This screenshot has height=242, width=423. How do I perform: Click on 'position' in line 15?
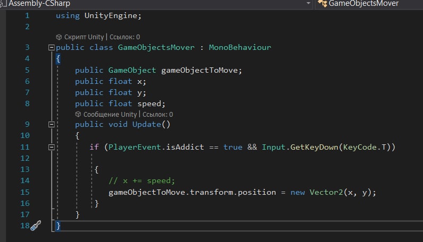click(256, 192)
